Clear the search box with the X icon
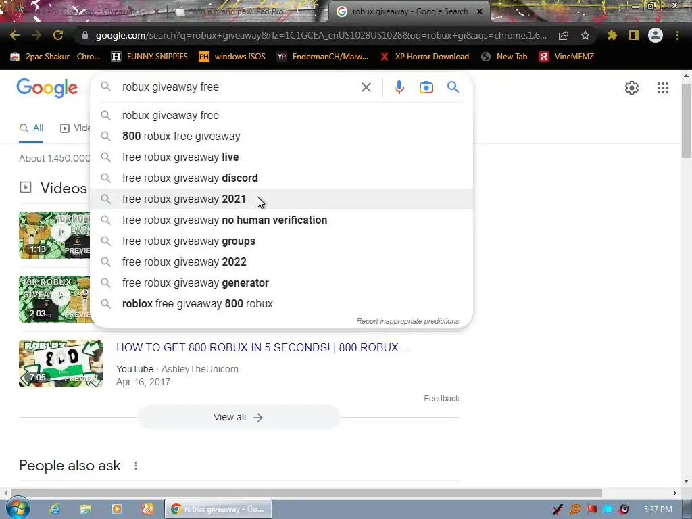 [x=366, y=87]
